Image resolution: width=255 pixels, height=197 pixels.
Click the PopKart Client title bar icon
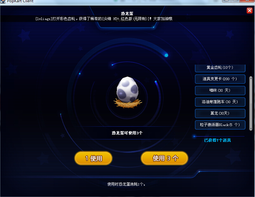coord(3,1)
